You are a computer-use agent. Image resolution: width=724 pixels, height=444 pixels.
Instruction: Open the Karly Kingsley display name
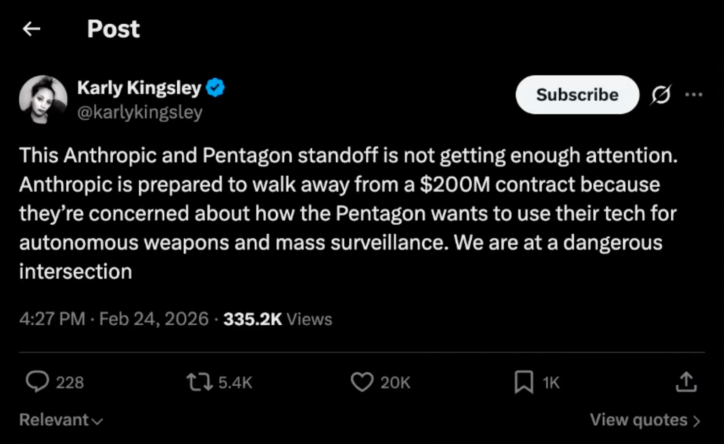pyautogui.click(x=139, y=88)
